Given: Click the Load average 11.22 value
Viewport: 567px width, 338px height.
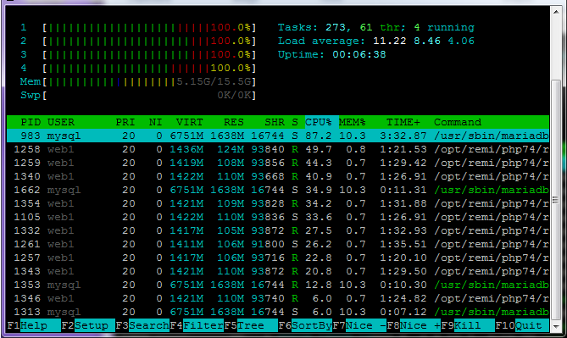Looking at the screenshot, I should pyautogui.click(x=390, y=41).
